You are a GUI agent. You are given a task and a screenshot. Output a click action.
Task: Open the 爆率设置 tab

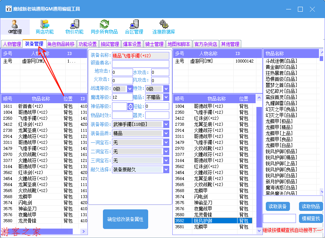[132, 44]
